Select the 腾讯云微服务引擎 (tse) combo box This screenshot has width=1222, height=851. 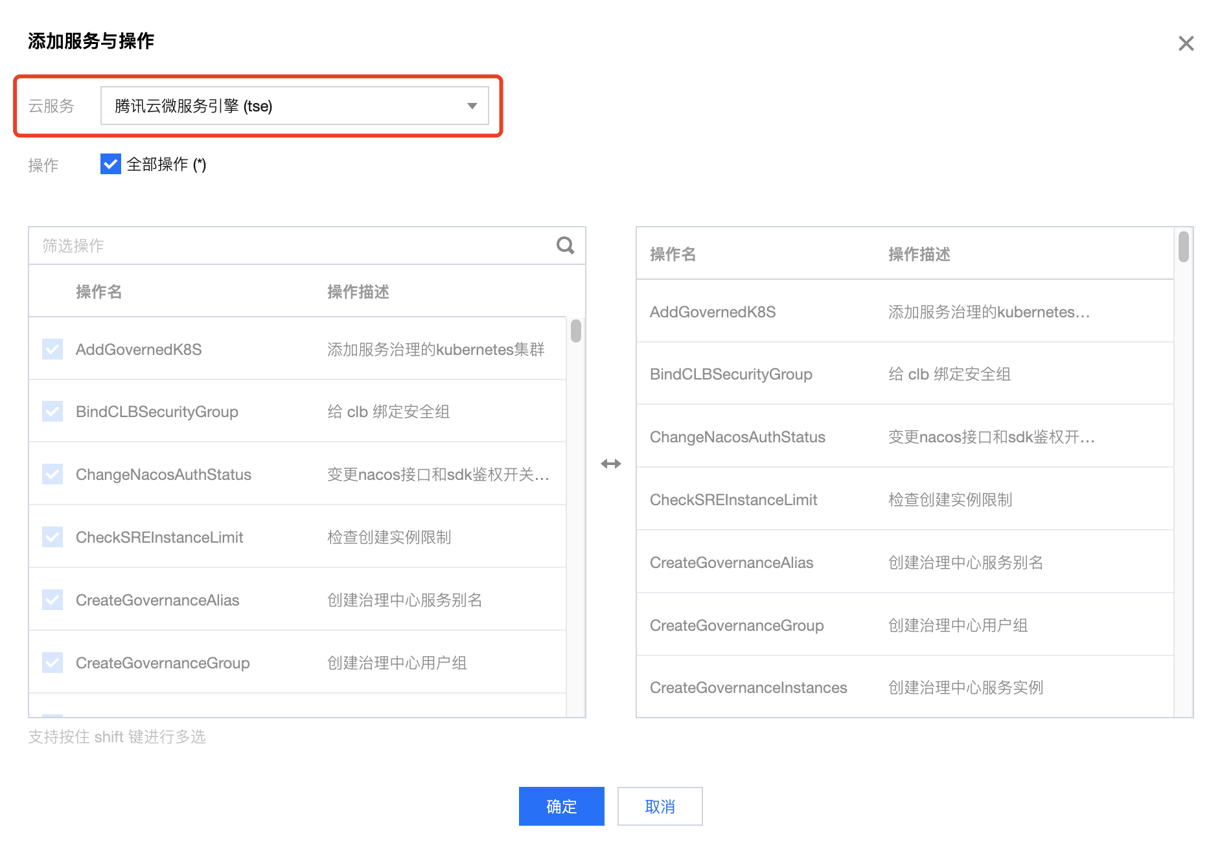pos(295,106)
